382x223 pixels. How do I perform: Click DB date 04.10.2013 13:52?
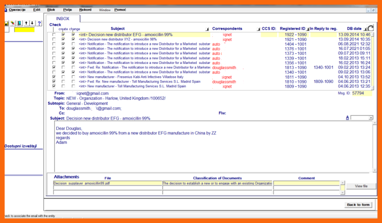[354, 77]
